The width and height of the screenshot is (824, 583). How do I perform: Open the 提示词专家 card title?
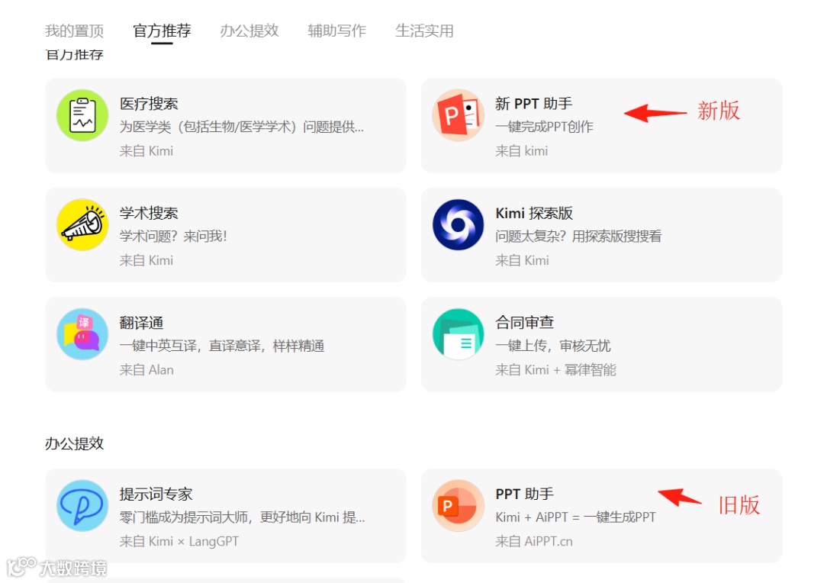tap(156, 494)
